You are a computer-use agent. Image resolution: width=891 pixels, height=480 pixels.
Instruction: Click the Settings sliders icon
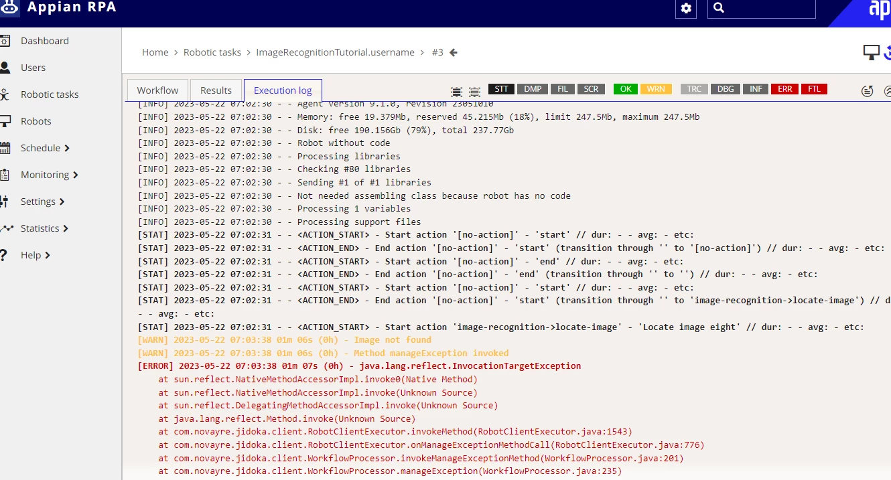coord(4,202)
